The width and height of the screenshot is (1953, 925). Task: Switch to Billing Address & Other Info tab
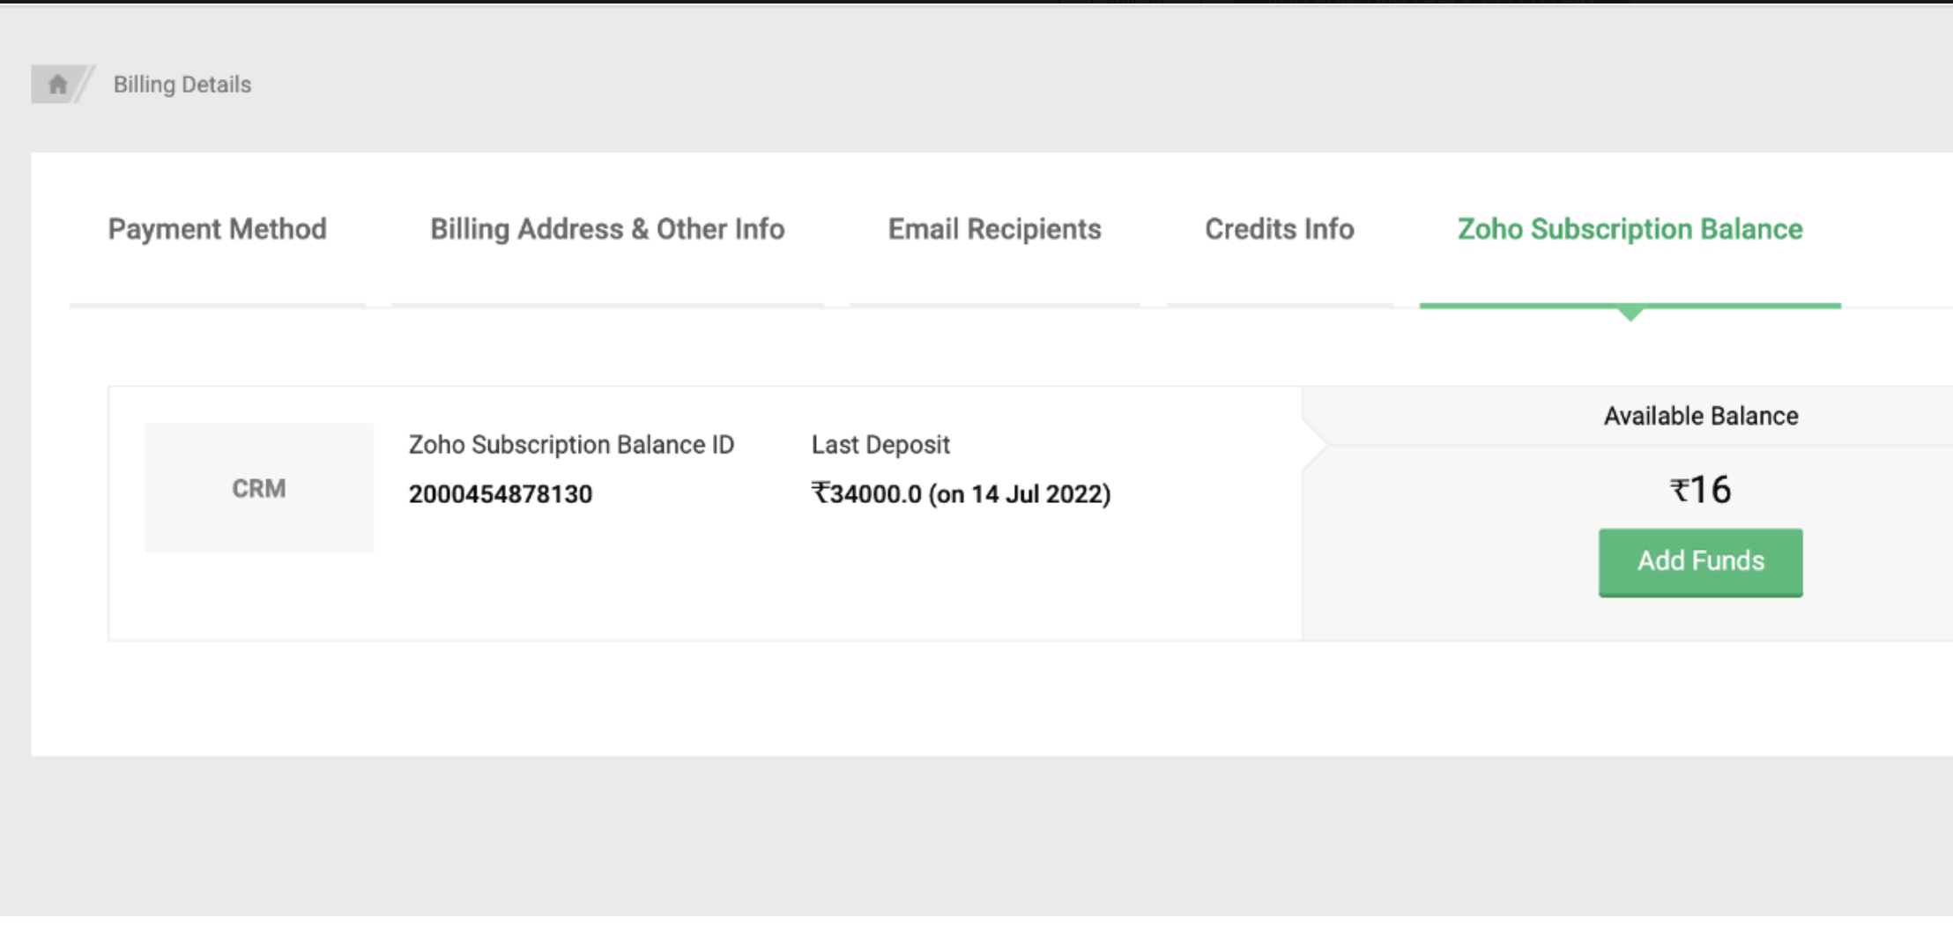point(606,229)
